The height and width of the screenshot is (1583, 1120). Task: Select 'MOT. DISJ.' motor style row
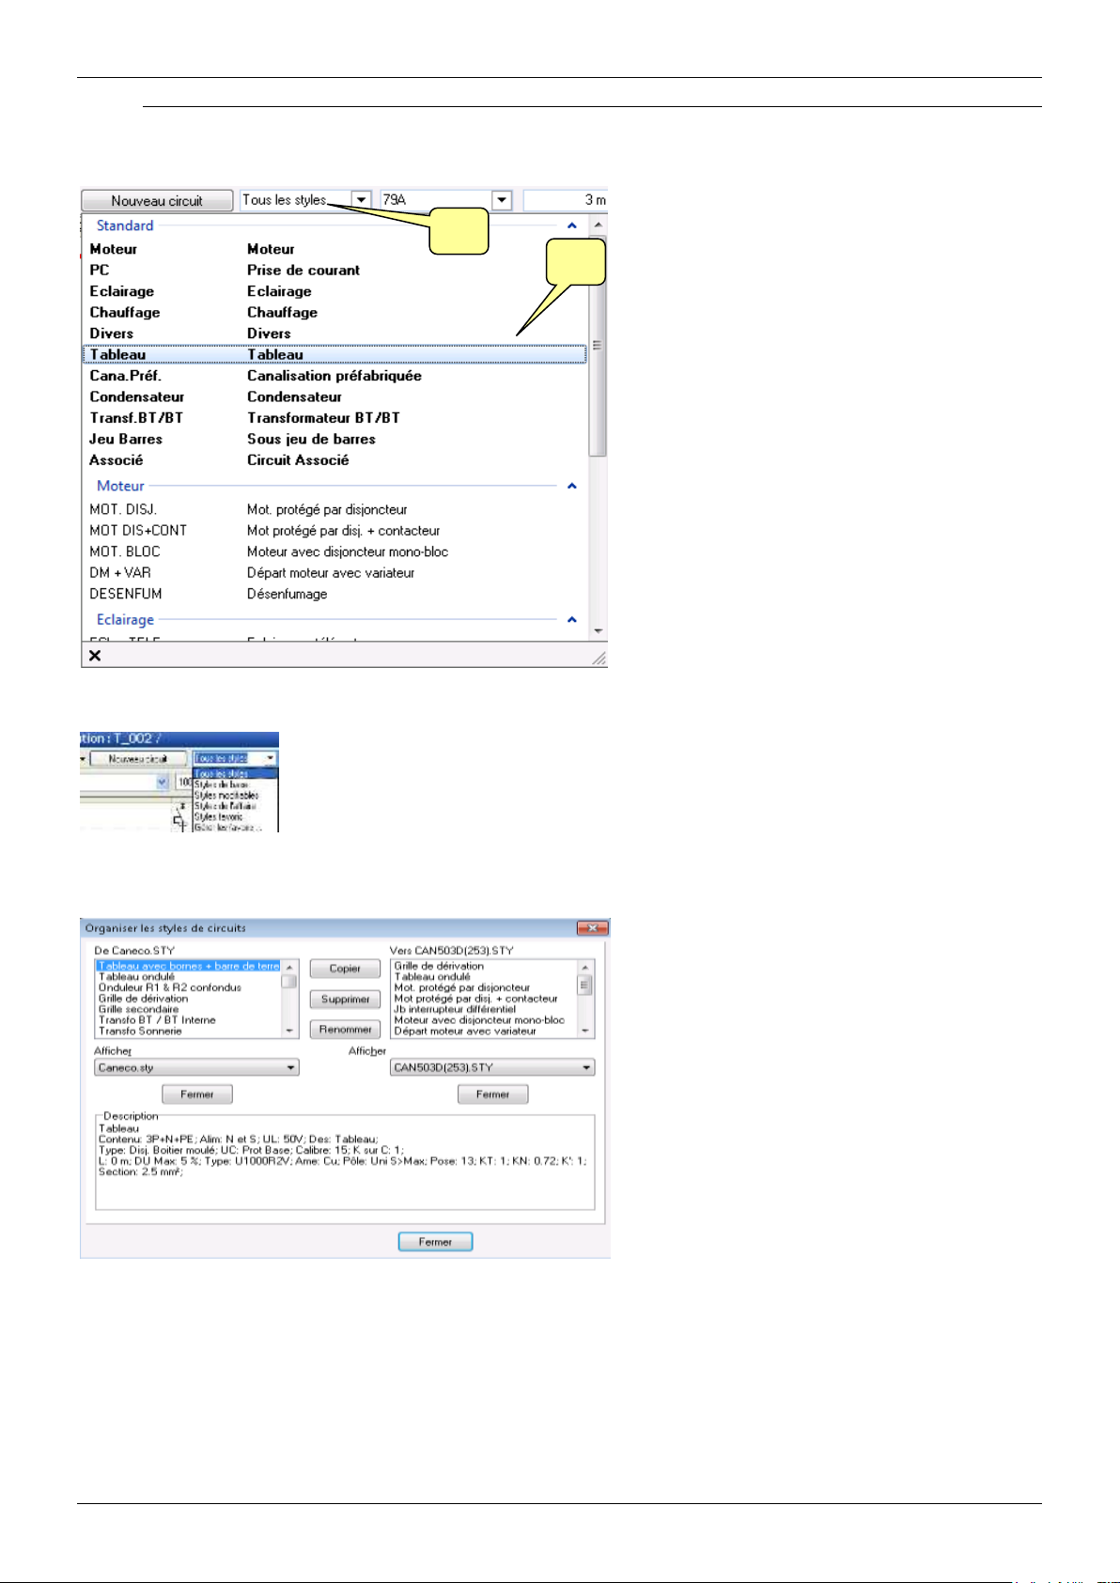coord(335,509)
